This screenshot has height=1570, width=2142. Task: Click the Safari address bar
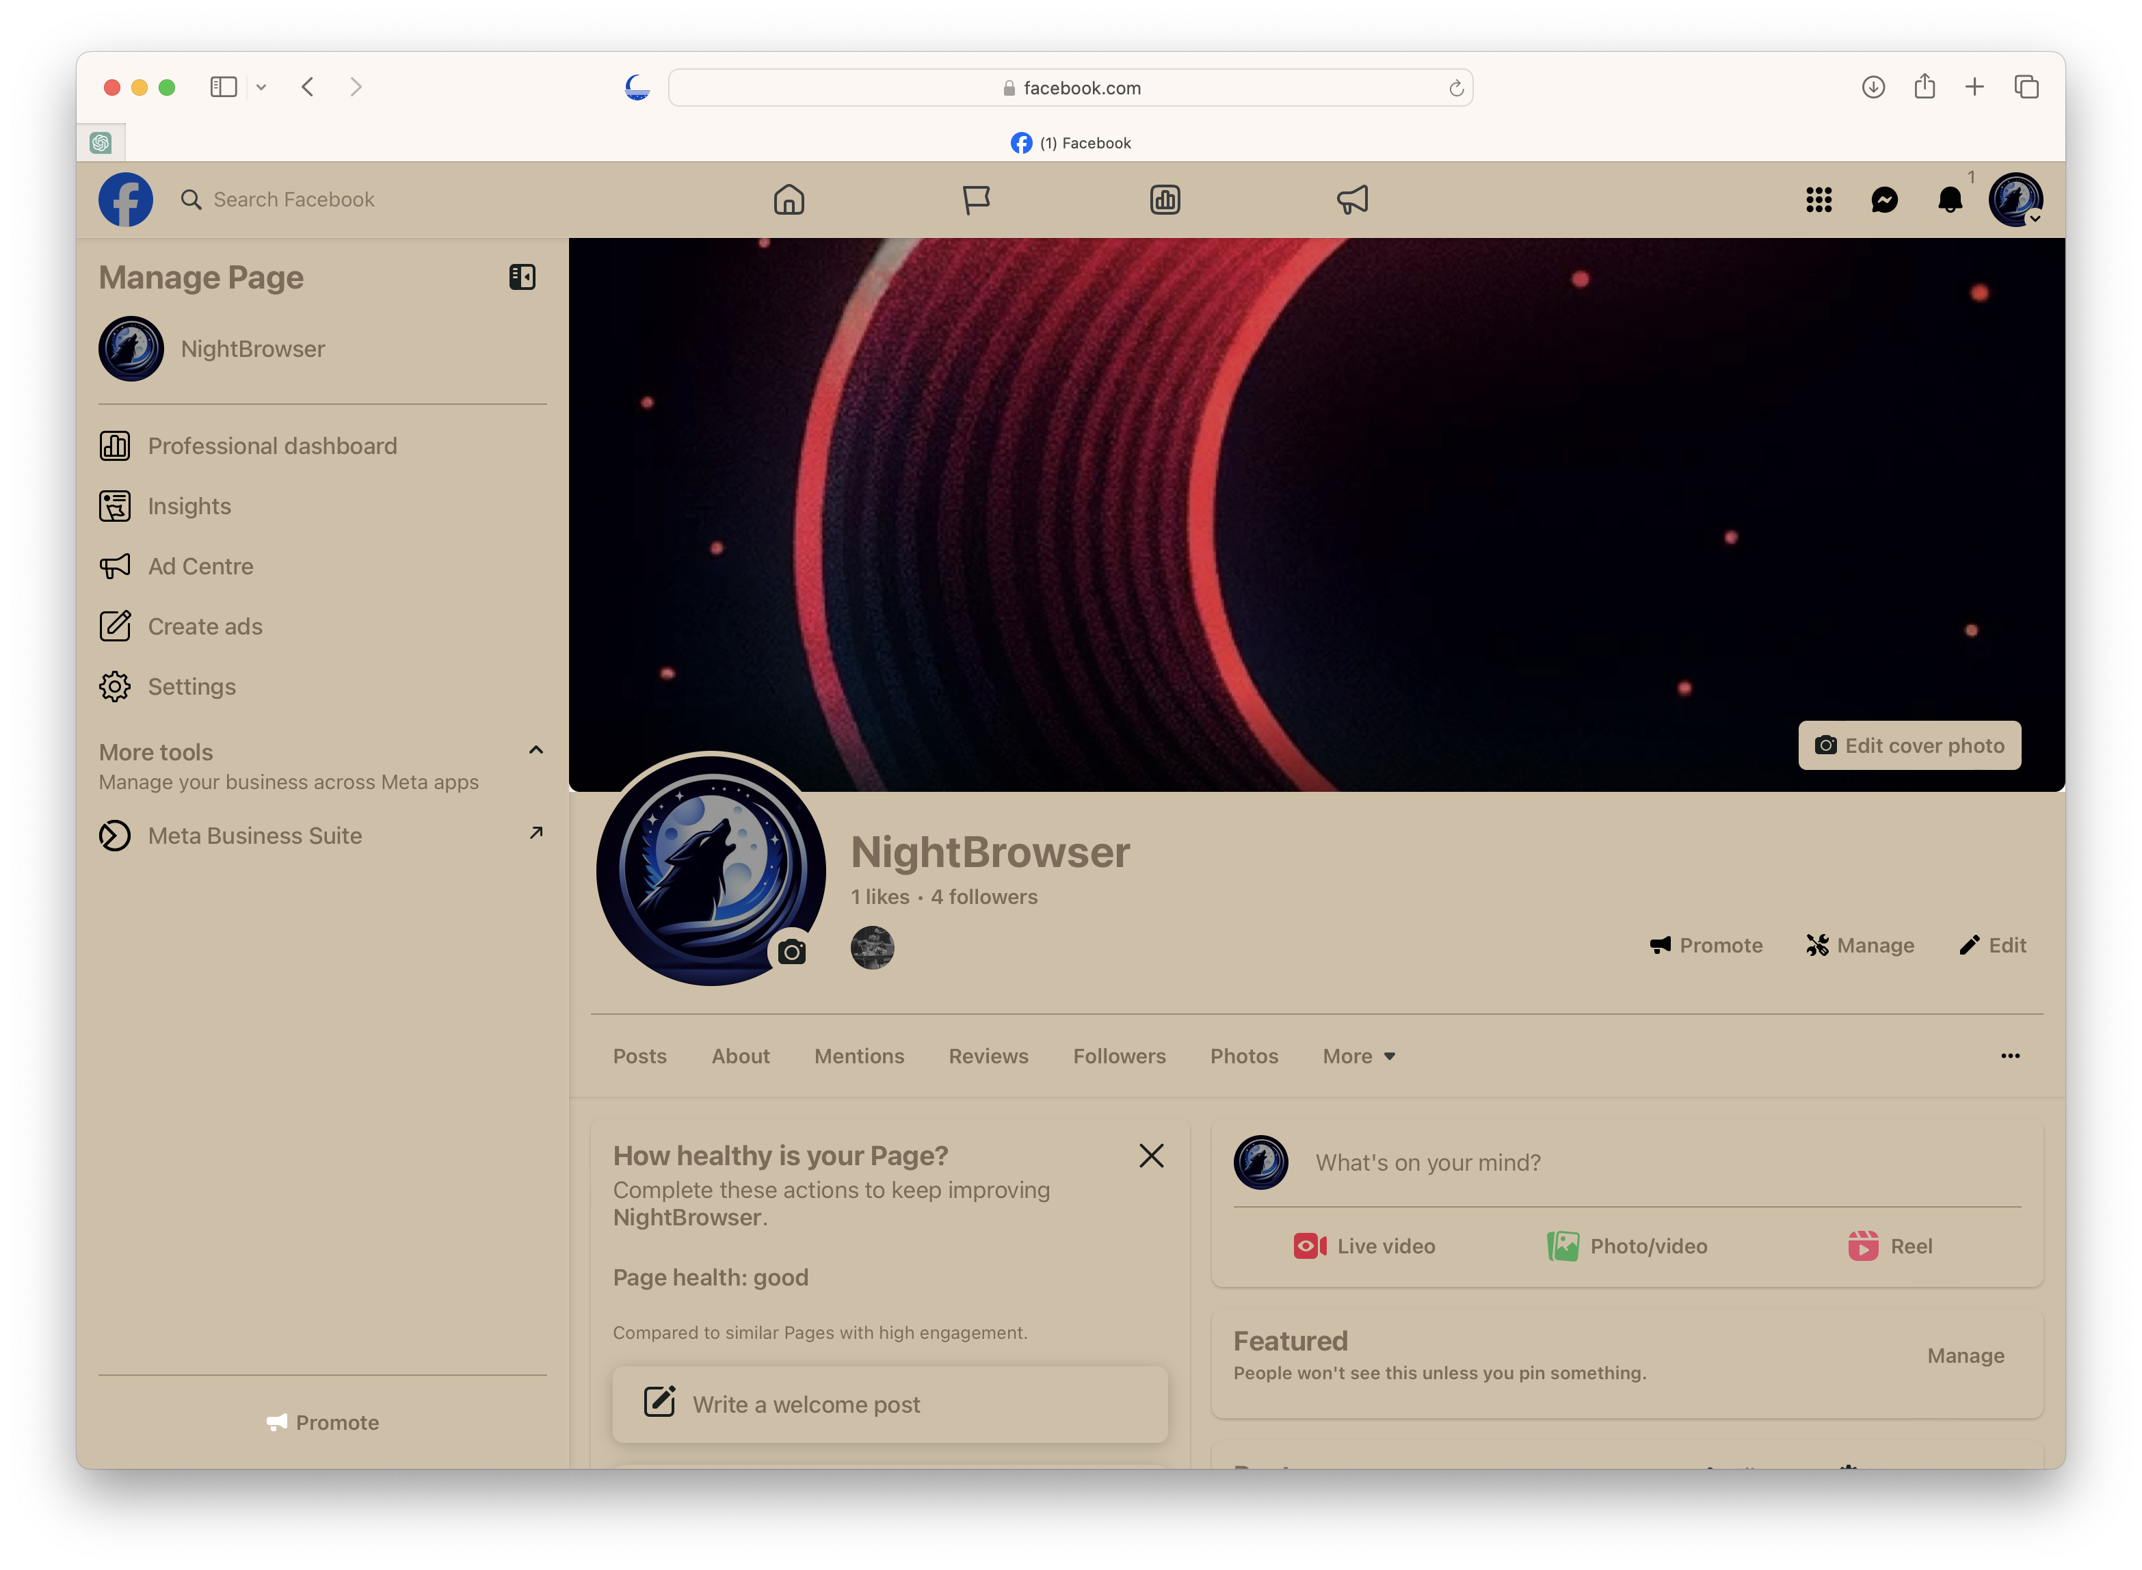click(1071, 88)
